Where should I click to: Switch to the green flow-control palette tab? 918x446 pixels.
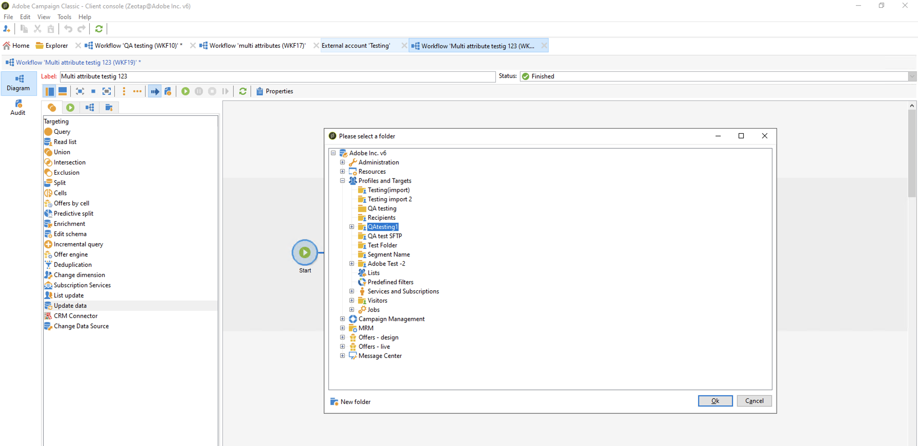click(70, 108)
